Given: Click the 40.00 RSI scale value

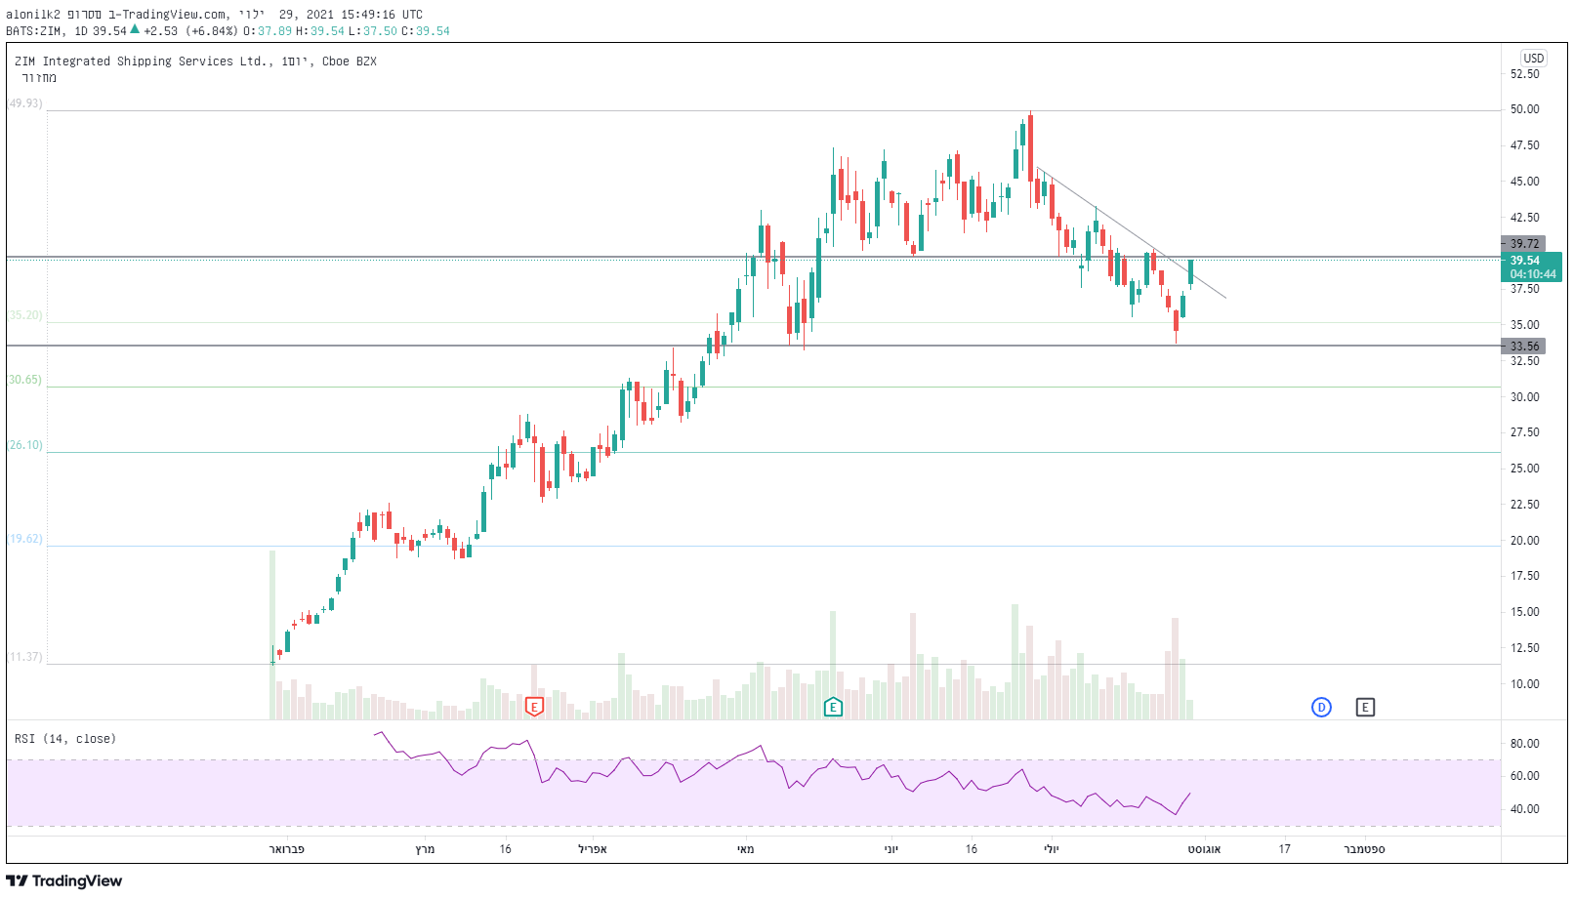Looking at the screenshot, I should tap(1525, 809).
